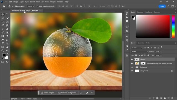
Task: Open the Opacity value dropdown
Action: tap(161, 52)
